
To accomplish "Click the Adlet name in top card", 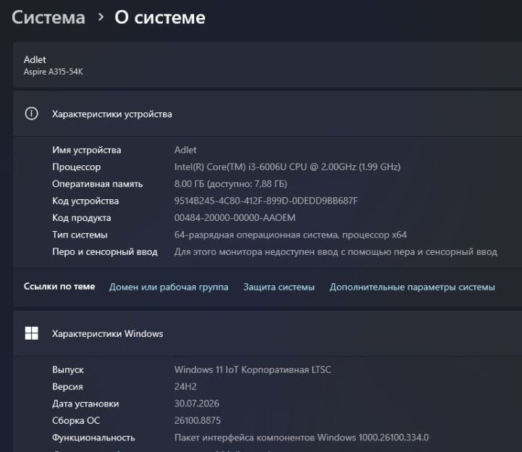I will 35,59.
